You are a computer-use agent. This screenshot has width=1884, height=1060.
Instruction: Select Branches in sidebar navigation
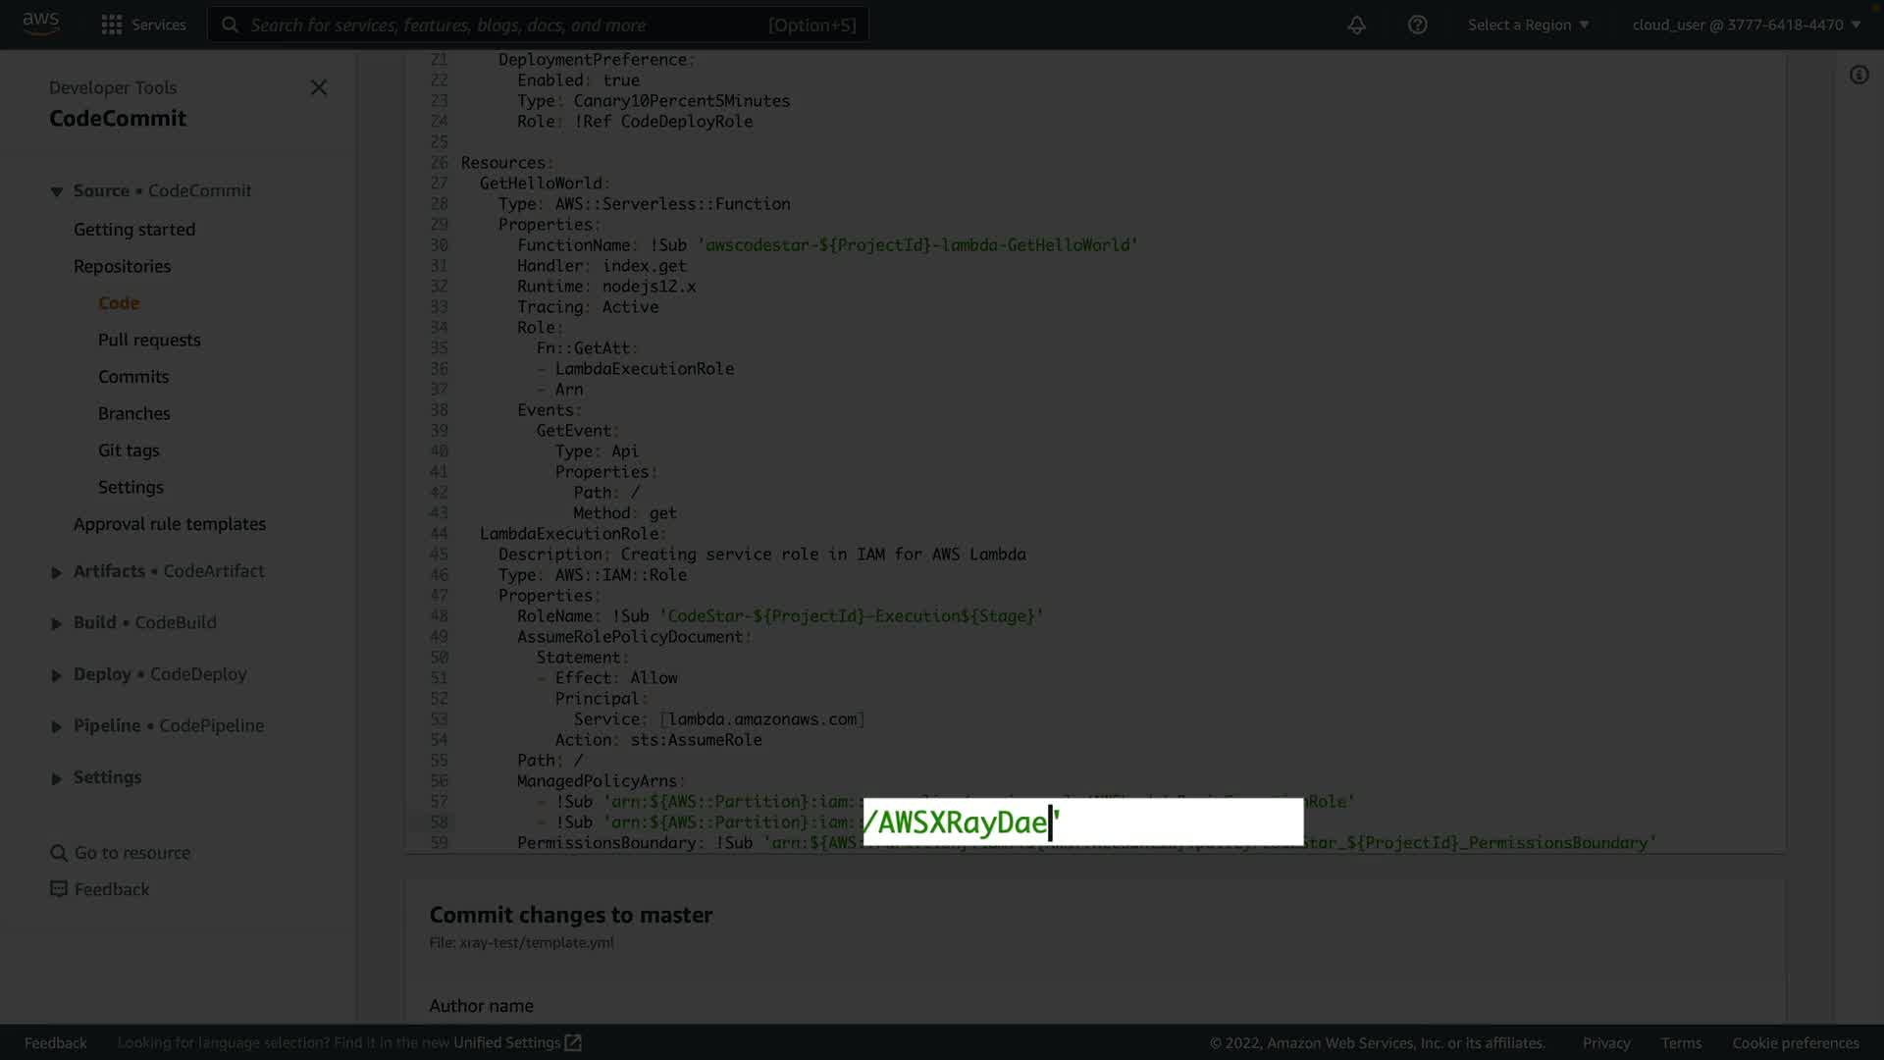click(x=134, y=413)
